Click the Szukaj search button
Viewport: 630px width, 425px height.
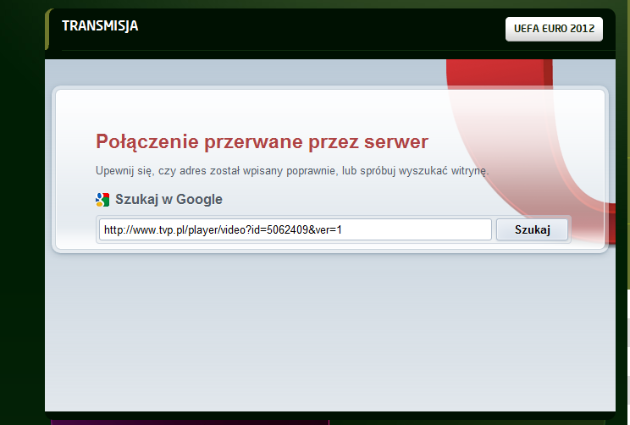(532, 229)
